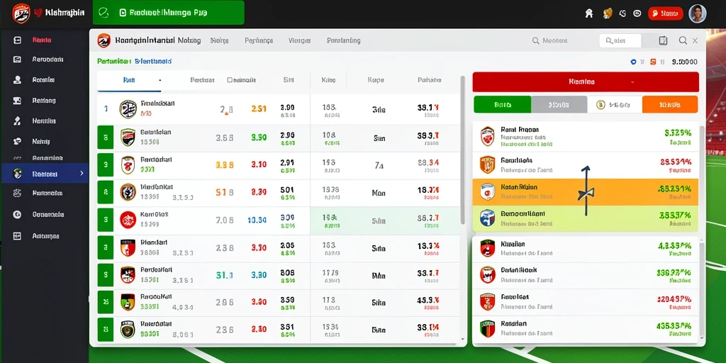Image resolution: width=726 pixels, height=363 pixels.
Task: Click the search input field in panel header
Action: (620, 40)
